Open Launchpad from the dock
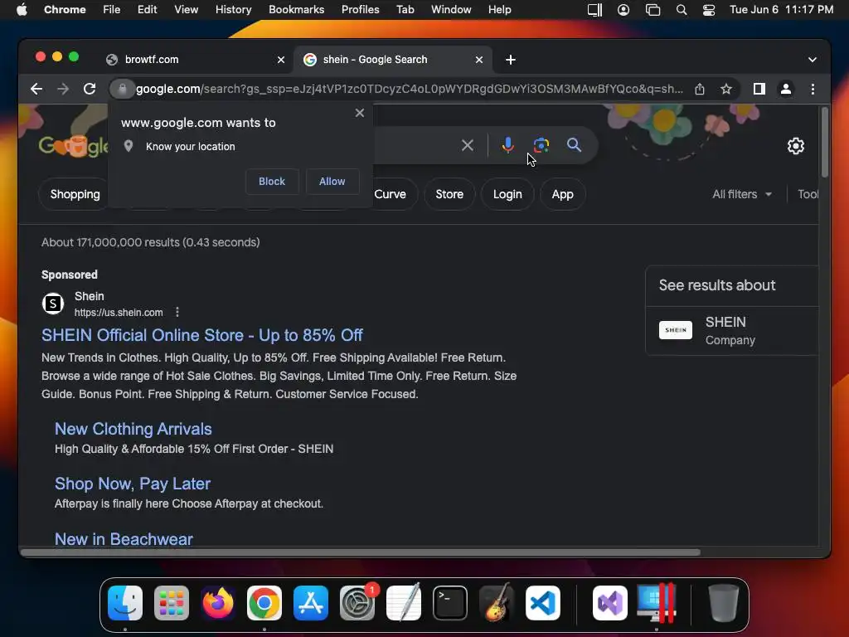The height and width of the screenshot is (637, 849). click(x=172, y=603)
